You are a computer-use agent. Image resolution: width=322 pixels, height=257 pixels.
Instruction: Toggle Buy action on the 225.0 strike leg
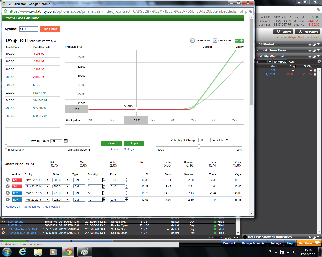pyautogui.click(x=17, y=200)
